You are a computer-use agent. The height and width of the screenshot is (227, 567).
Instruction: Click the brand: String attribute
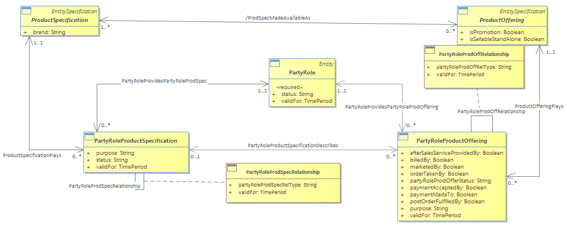49,32
